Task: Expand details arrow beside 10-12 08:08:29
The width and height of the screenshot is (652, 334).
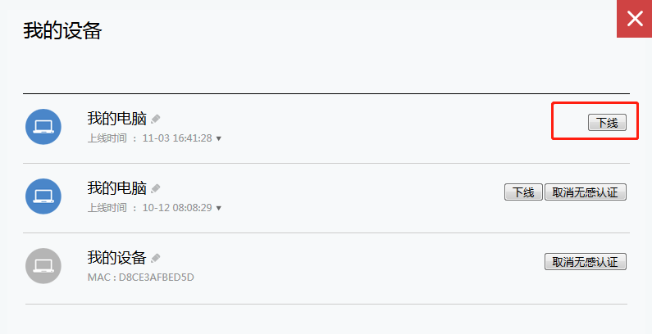Action: click(218, 208)
